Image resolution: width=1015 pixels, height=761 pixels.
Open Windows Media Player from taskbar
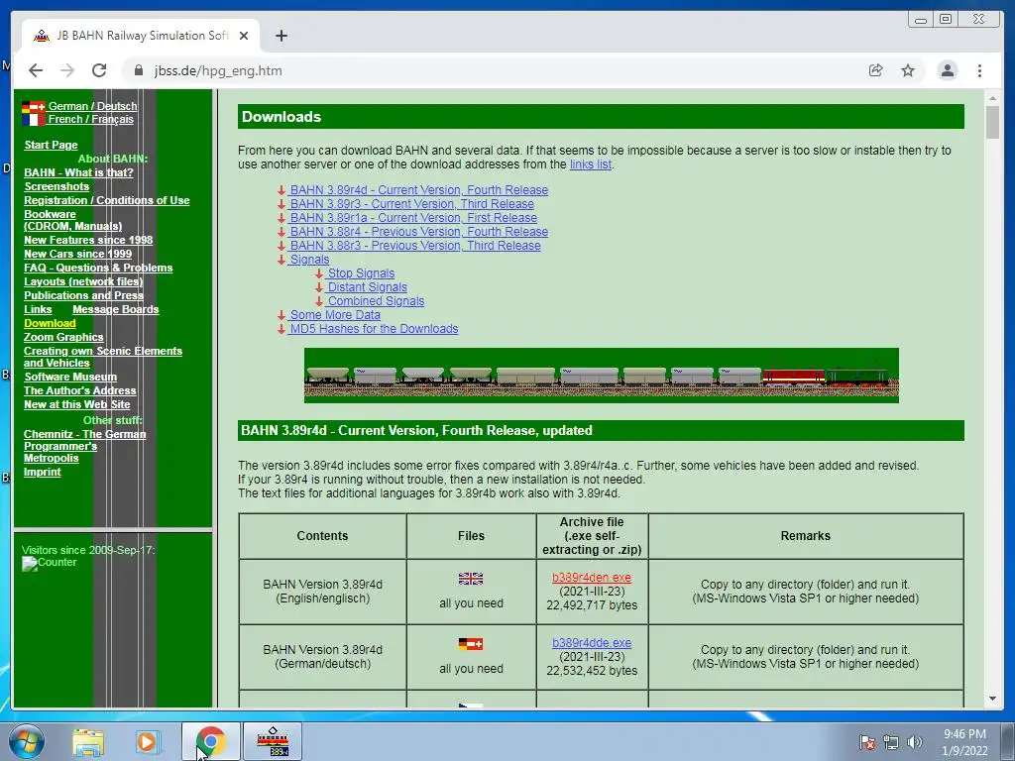[x=148, y=741]
